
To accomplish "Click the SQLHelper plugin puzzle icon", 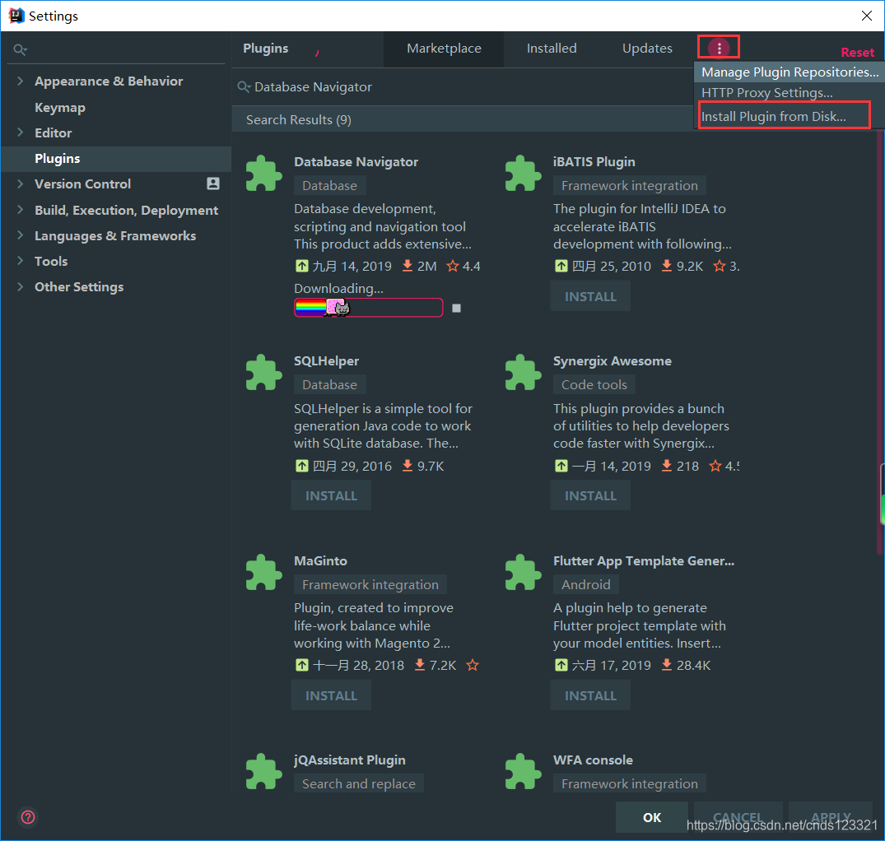I will pos(263,372).
